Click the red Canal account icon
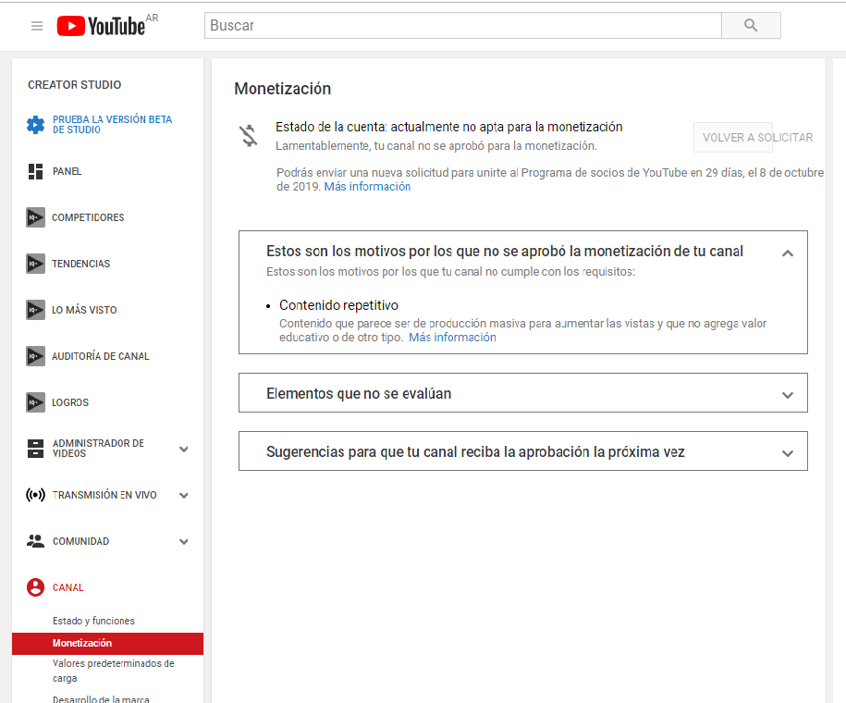 point(36,587)
